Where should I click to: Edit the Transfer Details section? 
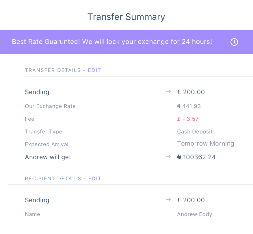pyautogui.click(x=94, y=70)
